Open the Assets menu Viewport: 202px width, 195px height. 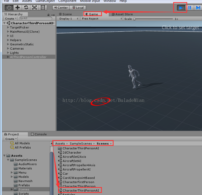27,1
